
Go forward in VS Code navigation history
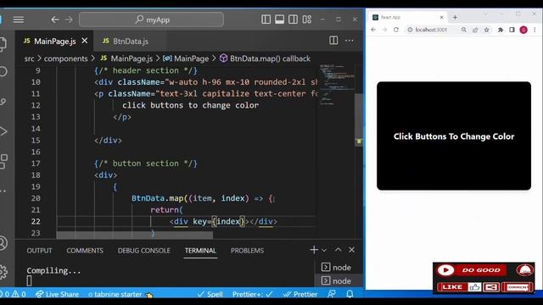(x=69, y=19)
